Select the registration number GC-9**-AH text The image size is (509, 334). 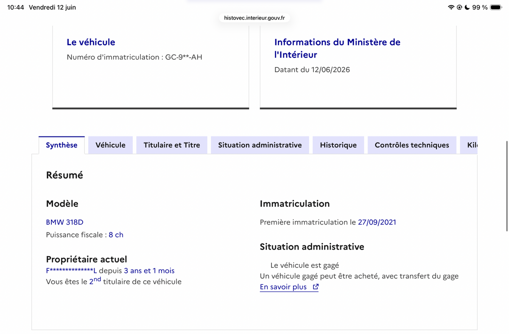[x=184, y=57]
